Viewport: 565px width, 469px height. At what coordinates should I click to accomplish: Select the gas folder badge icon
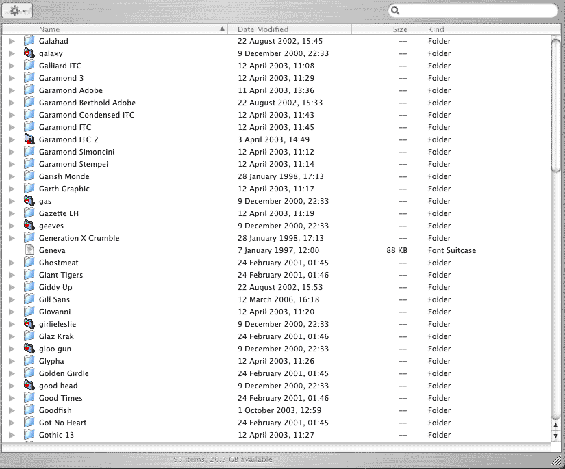[29, 200]
